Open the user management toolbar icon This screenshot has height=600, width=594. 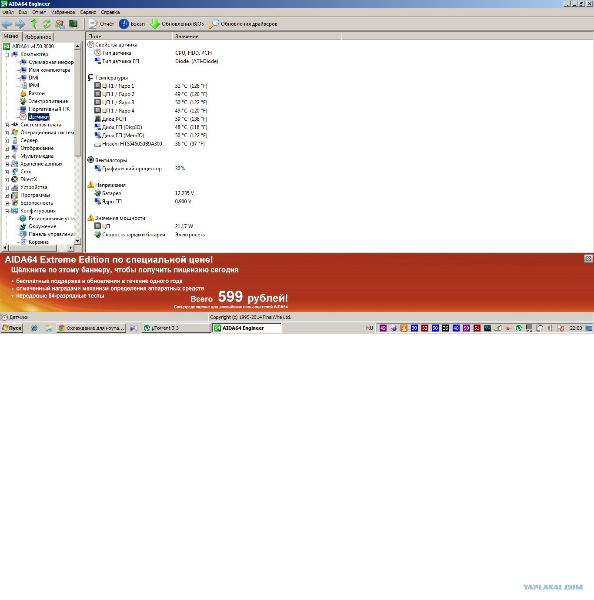click(x=60, y=24)
